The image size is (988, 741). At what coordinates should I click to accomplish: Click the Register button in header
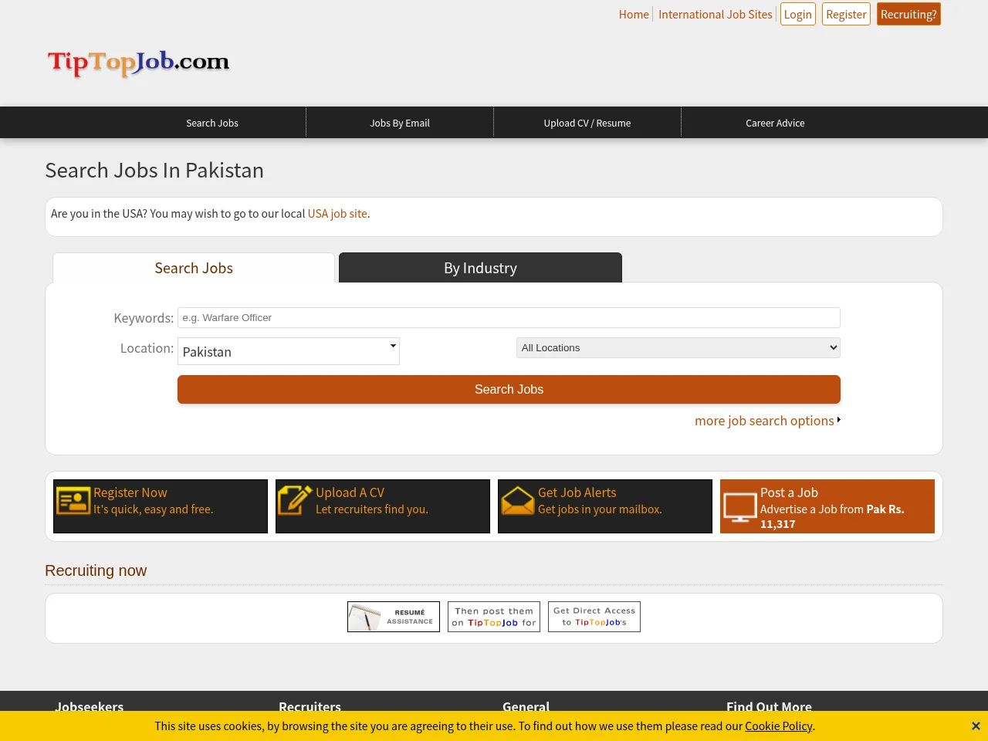[x=846, y=15]
